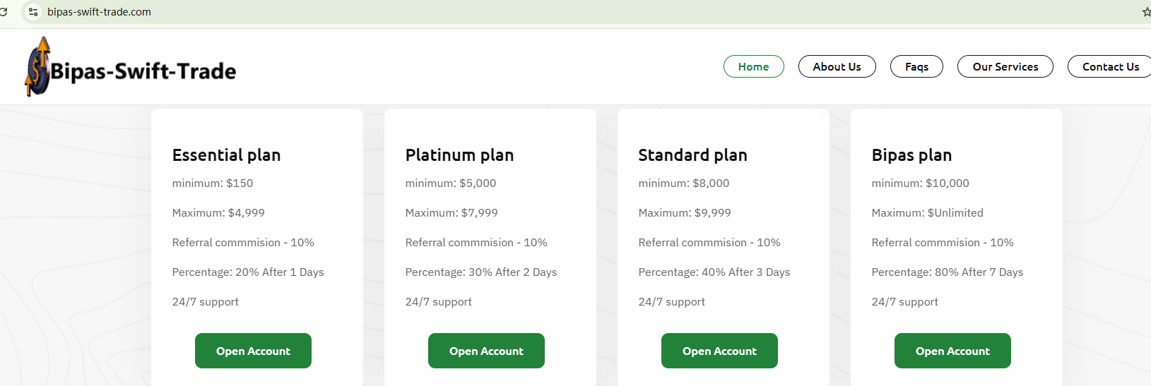Viewport: 1151px width, 386px height.
Task: Click the Bipas-Swift-Trade dollar arrow logo icon
Action: 37,67
